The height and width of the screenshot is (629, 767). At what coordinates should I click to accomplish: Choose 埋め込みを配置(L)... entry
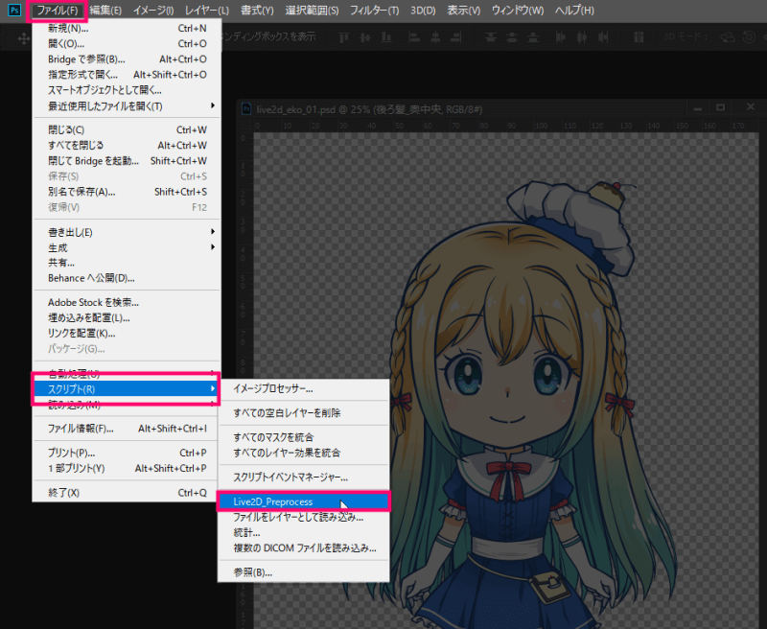click(127, 318)
